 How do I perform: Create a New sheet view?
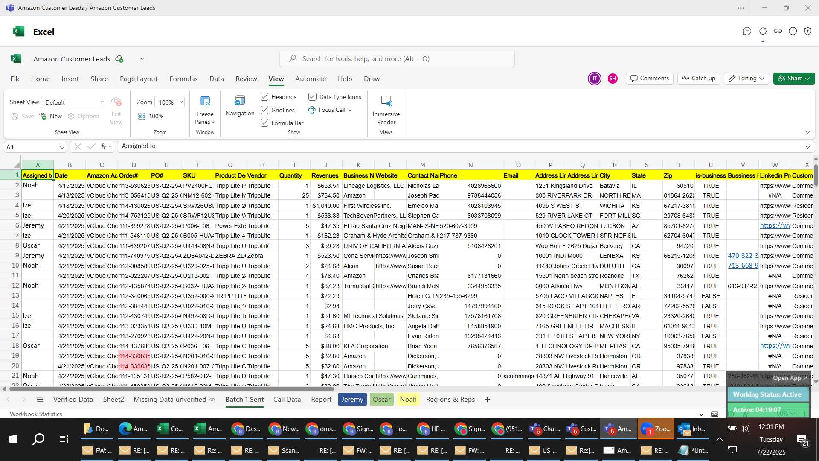point(51,116)
